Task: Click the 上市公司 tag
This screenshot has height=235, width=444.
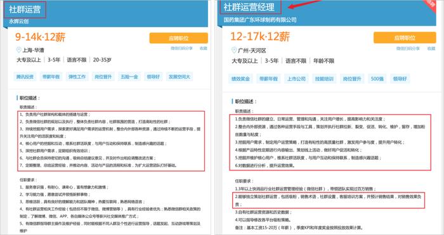Action: (296, 79)
